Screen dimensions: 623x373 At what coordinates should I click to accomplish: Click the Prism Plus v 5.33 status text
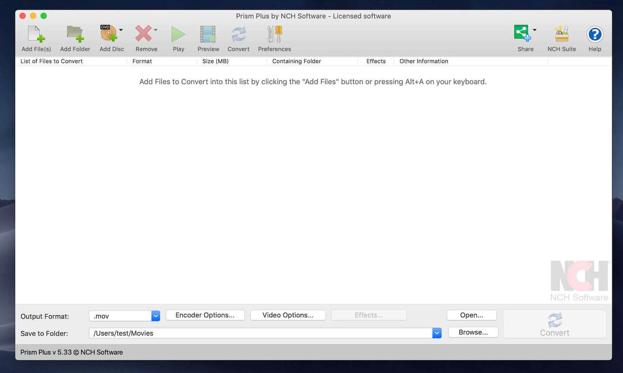pyautogui.click(x=72, y=352)
